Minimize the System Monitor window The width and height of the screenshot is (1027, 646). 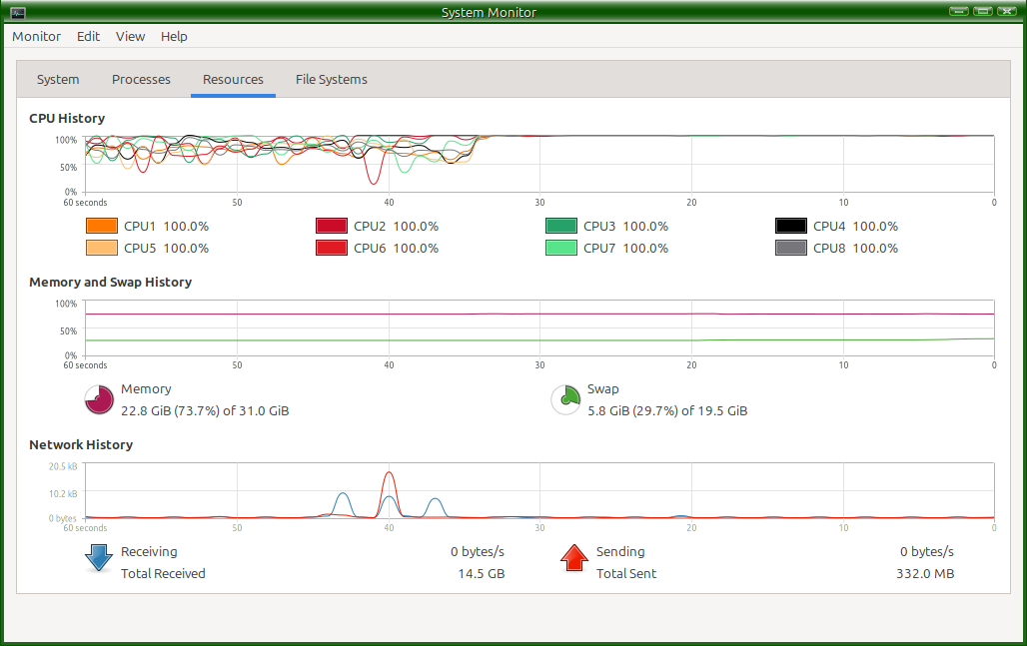[x=959, y=11]
